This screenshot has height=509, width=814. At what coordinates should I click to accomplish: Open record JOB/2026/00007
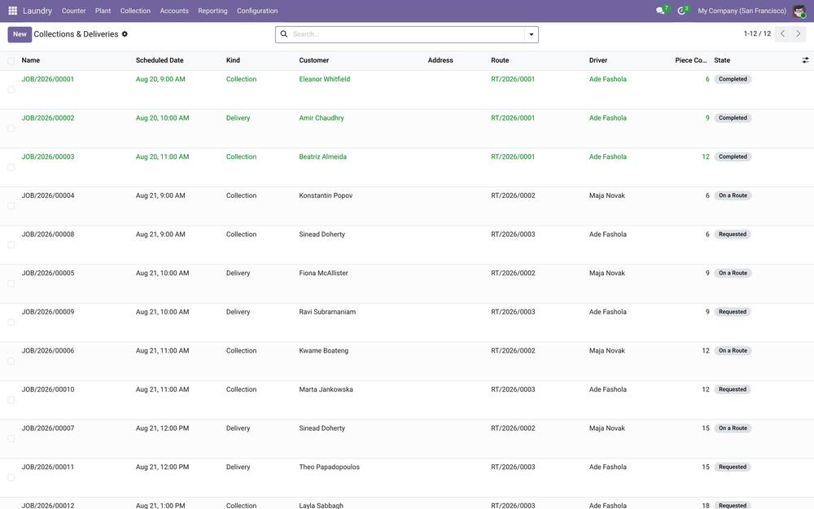click(x=48, y=428)
